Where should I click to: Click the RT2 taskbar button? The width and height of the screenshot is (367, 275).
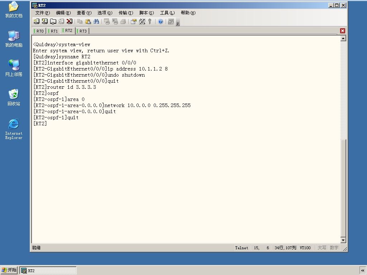(48, 271)
